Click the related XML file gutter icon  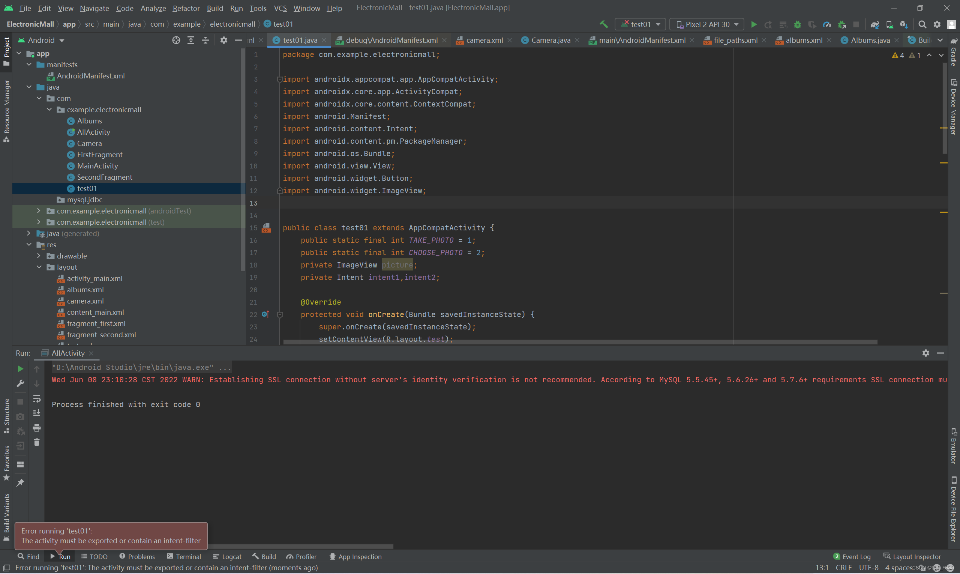(x=266, y=228)
